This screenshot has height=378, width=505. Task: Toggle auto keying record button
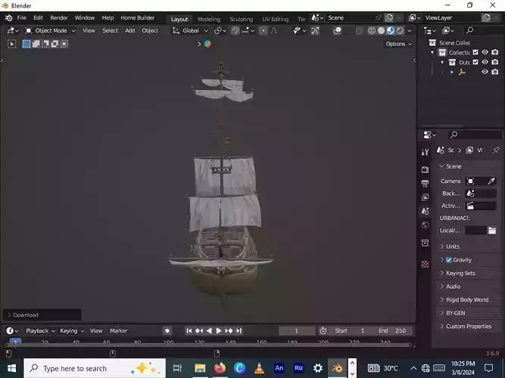(167, 330)
